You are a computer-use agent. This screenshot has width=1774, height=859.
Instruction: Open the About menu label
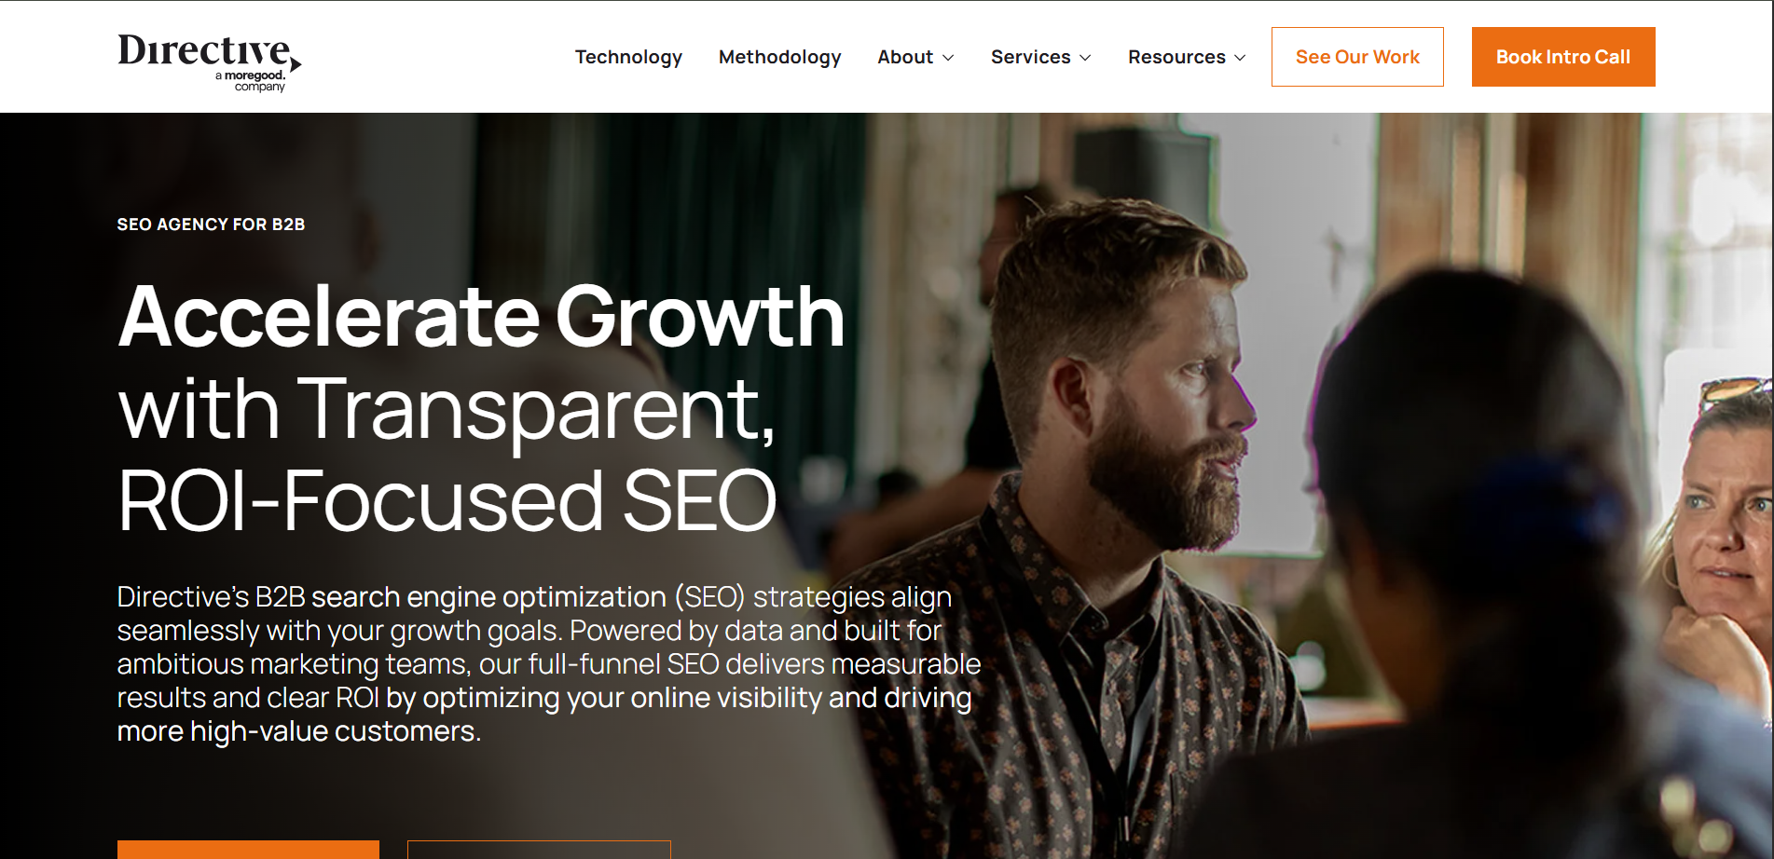click(905, 57)
